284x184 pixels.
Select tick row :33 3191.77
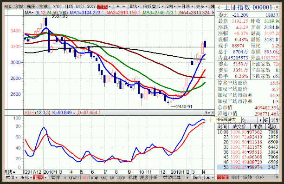248,147
